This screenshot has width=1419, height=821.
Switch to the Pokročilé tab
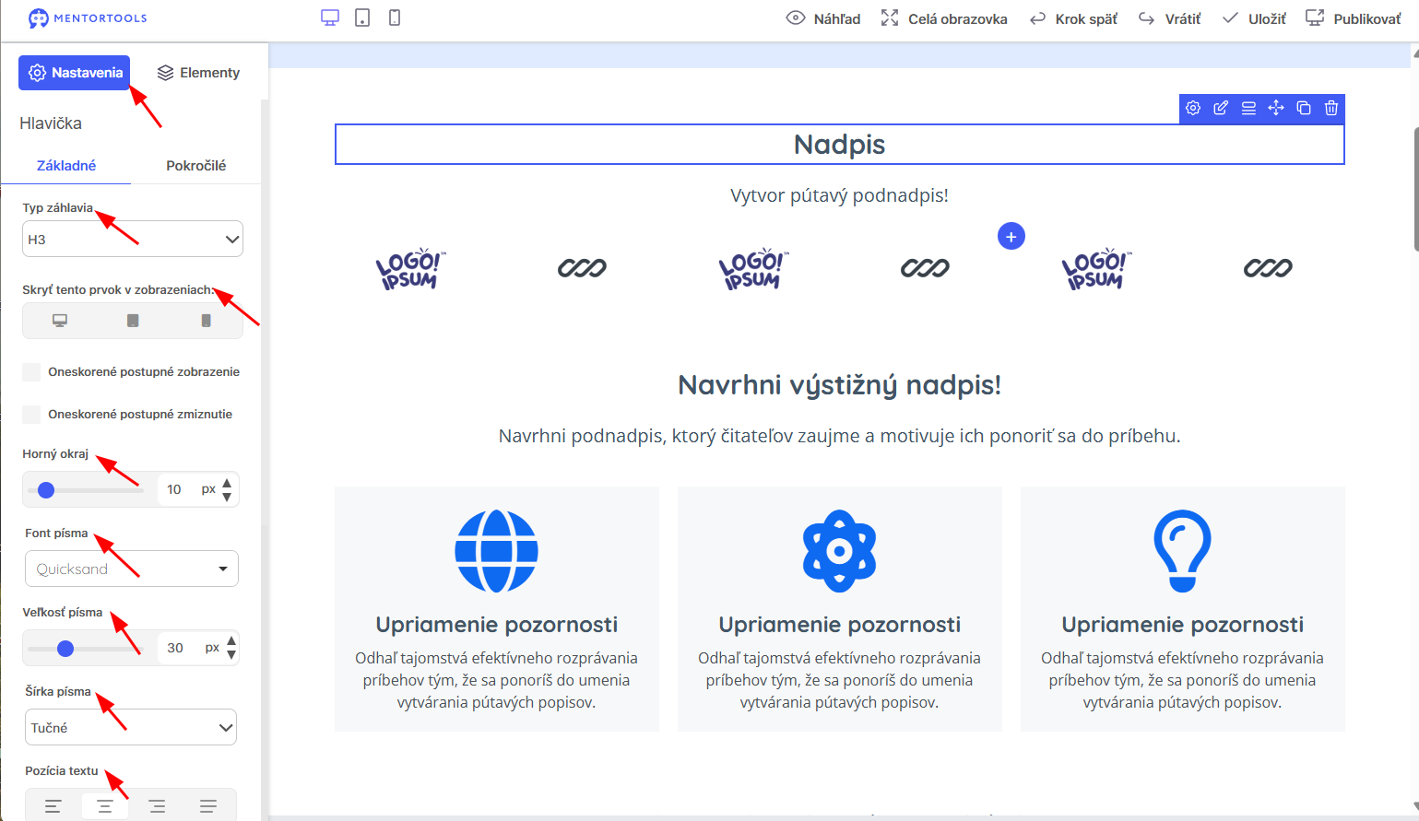195,166
